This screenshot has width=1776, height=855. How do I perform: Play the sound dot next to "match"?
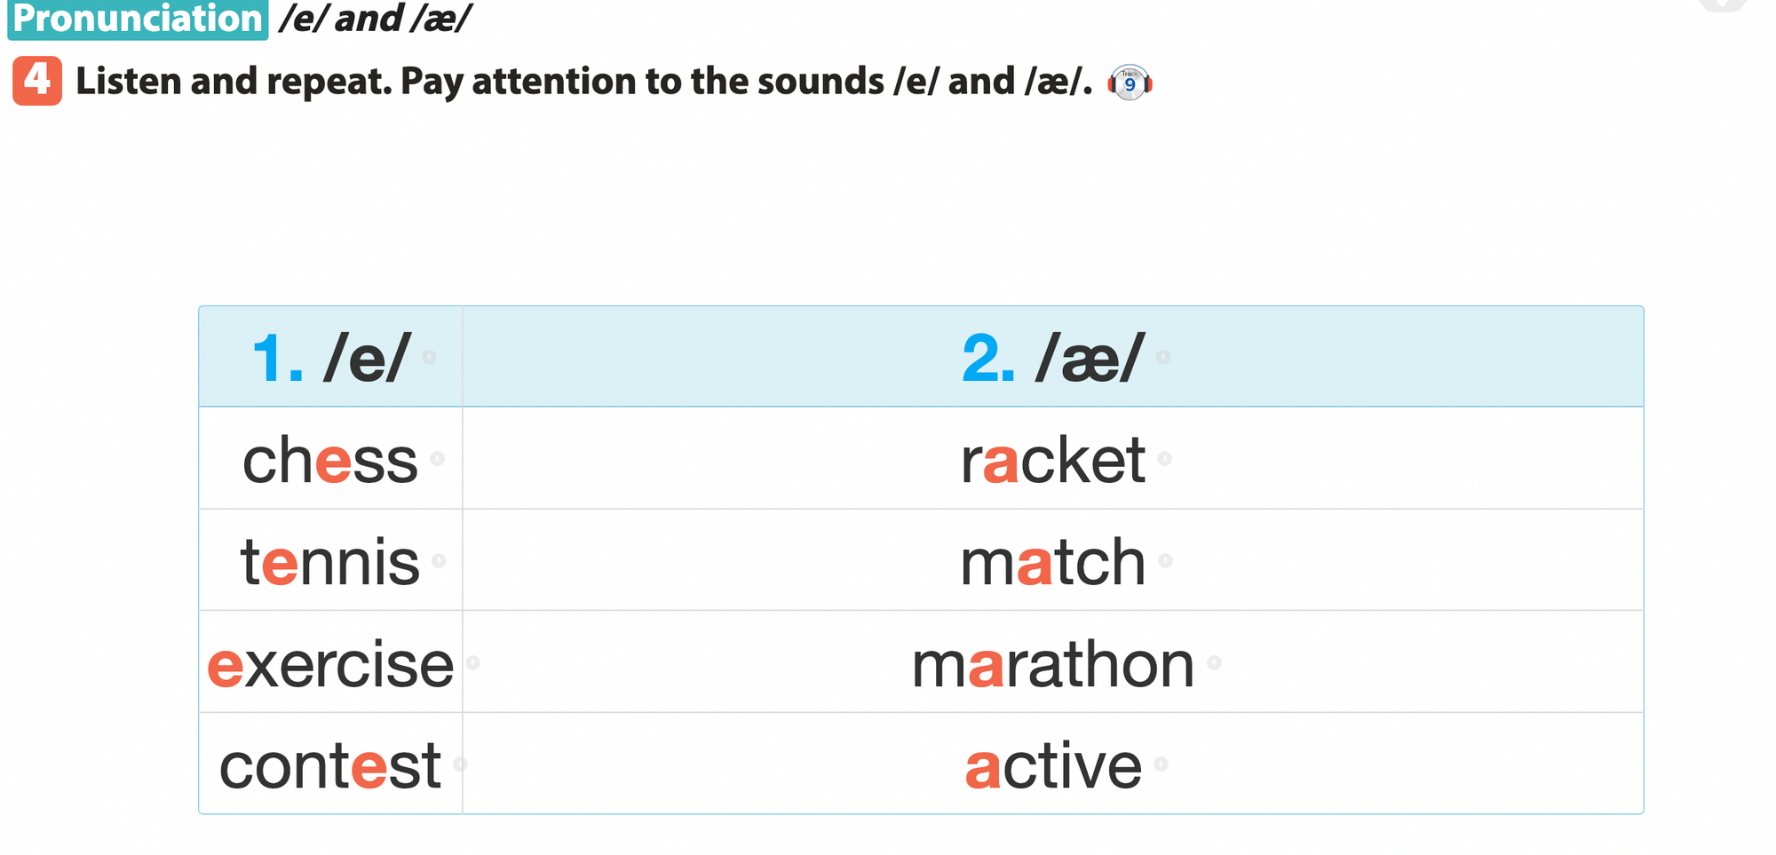[x=1166, y=561]
